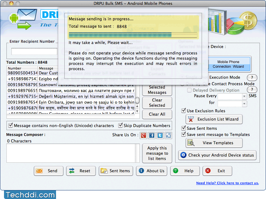Exit the application
The image size is (266, 199).
point(217,171)
